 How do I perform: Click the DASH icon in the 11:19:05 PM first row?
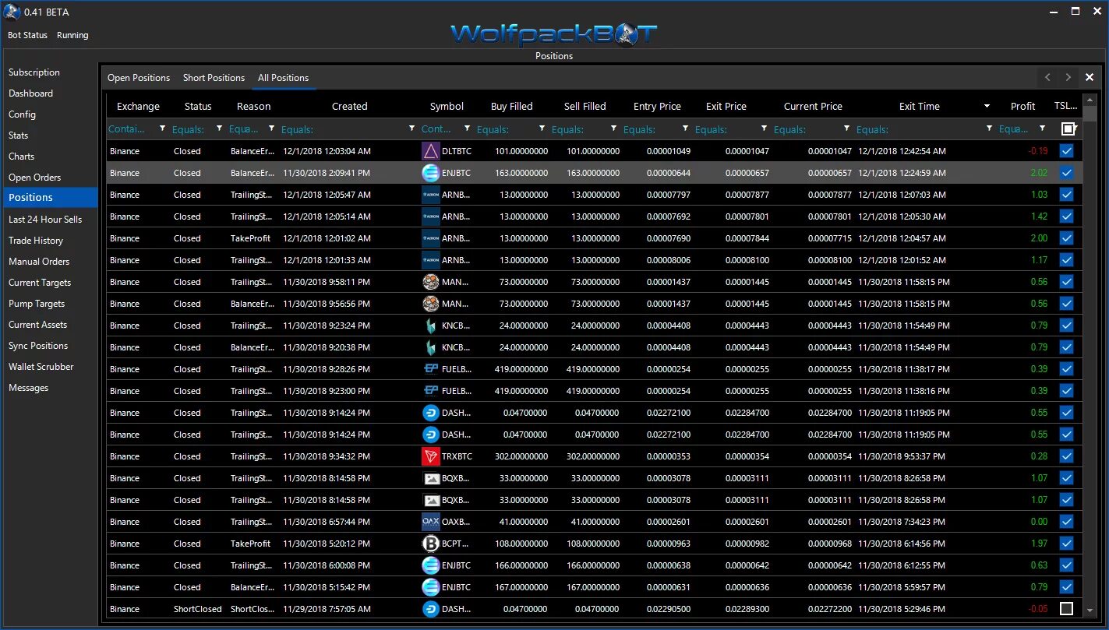(431, 413)
